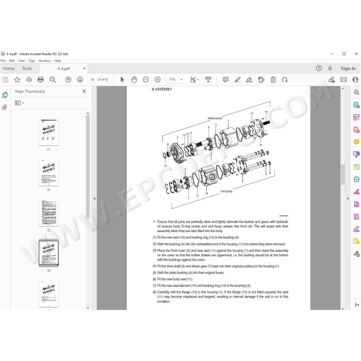This screenshot has width=361, height=361.
Task: Click the document vertical scrollbar thumb
Action: [343, 174]
